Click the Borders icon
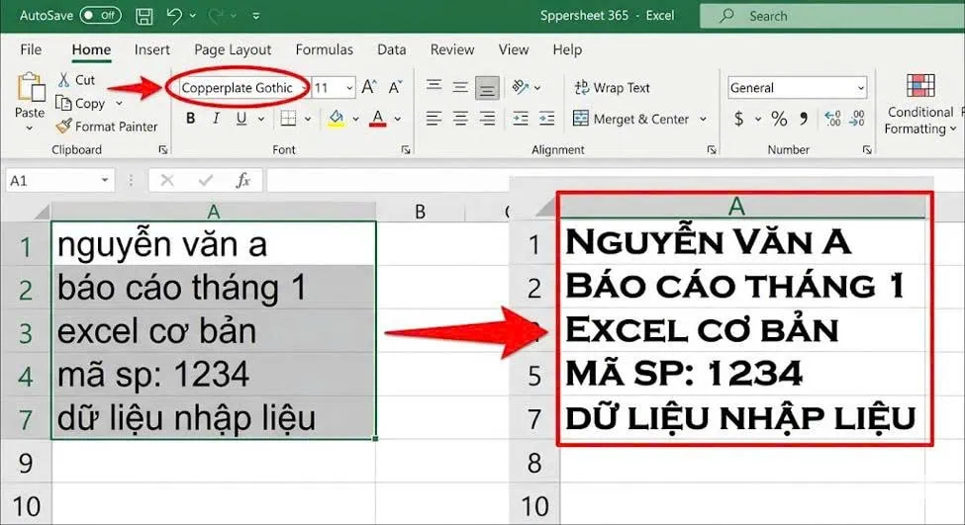 [x=288, y=118]
